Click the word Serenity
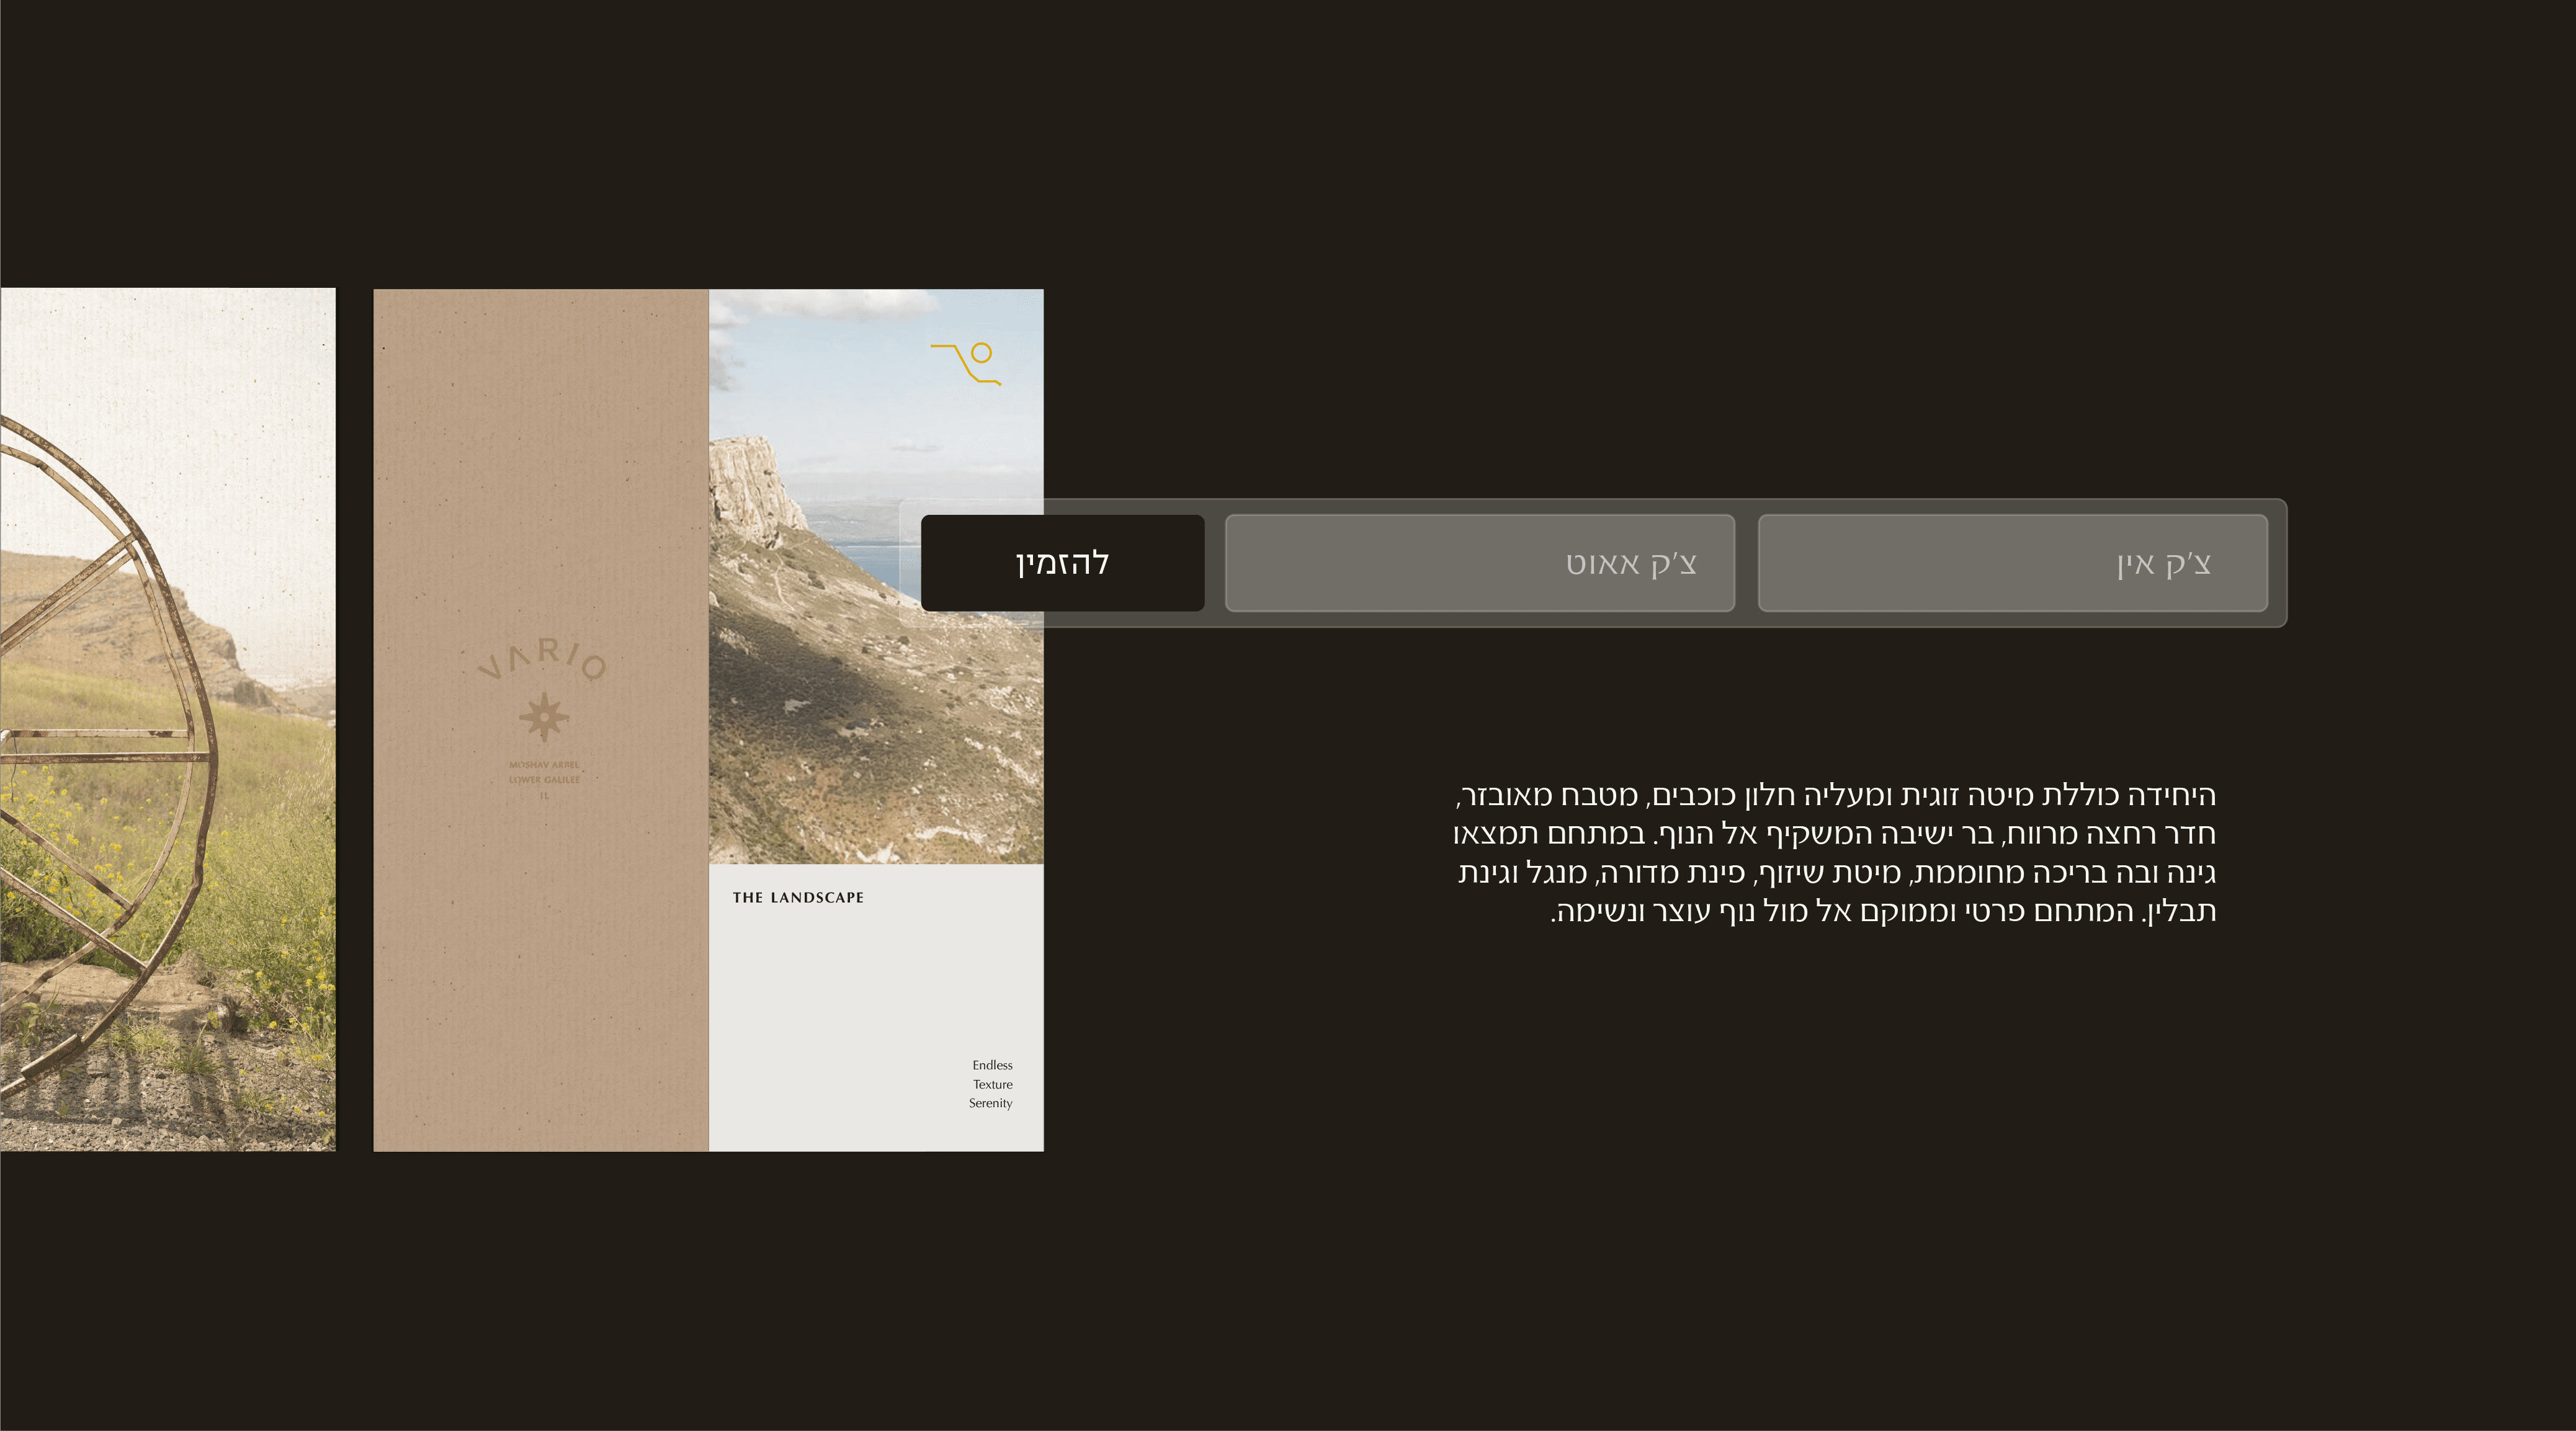 tap(990, 1103)
